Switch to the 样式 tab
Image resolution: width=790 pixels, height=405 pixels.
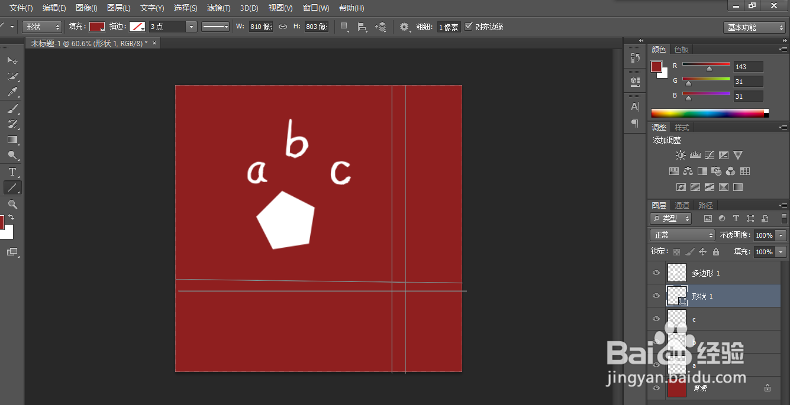[682, 128]
